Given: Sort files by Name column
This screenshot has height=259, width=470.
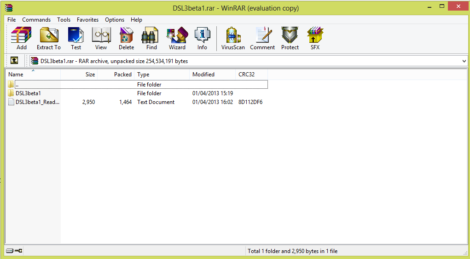Looking at the screenshot, I should (x=33, y=75).
